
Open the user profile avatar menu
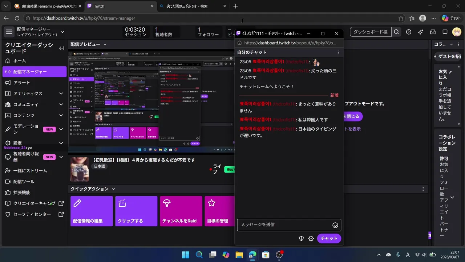click(457, 32)
